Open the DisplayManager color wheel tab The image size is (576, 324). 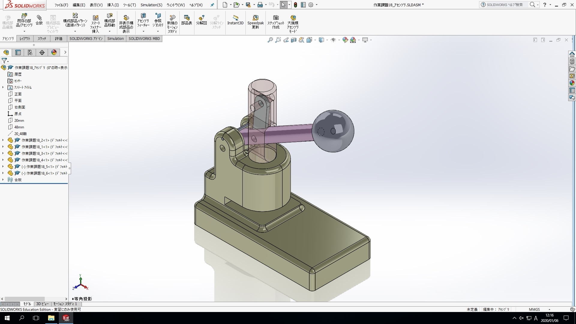pyautogui.click(x=54, y=52)
